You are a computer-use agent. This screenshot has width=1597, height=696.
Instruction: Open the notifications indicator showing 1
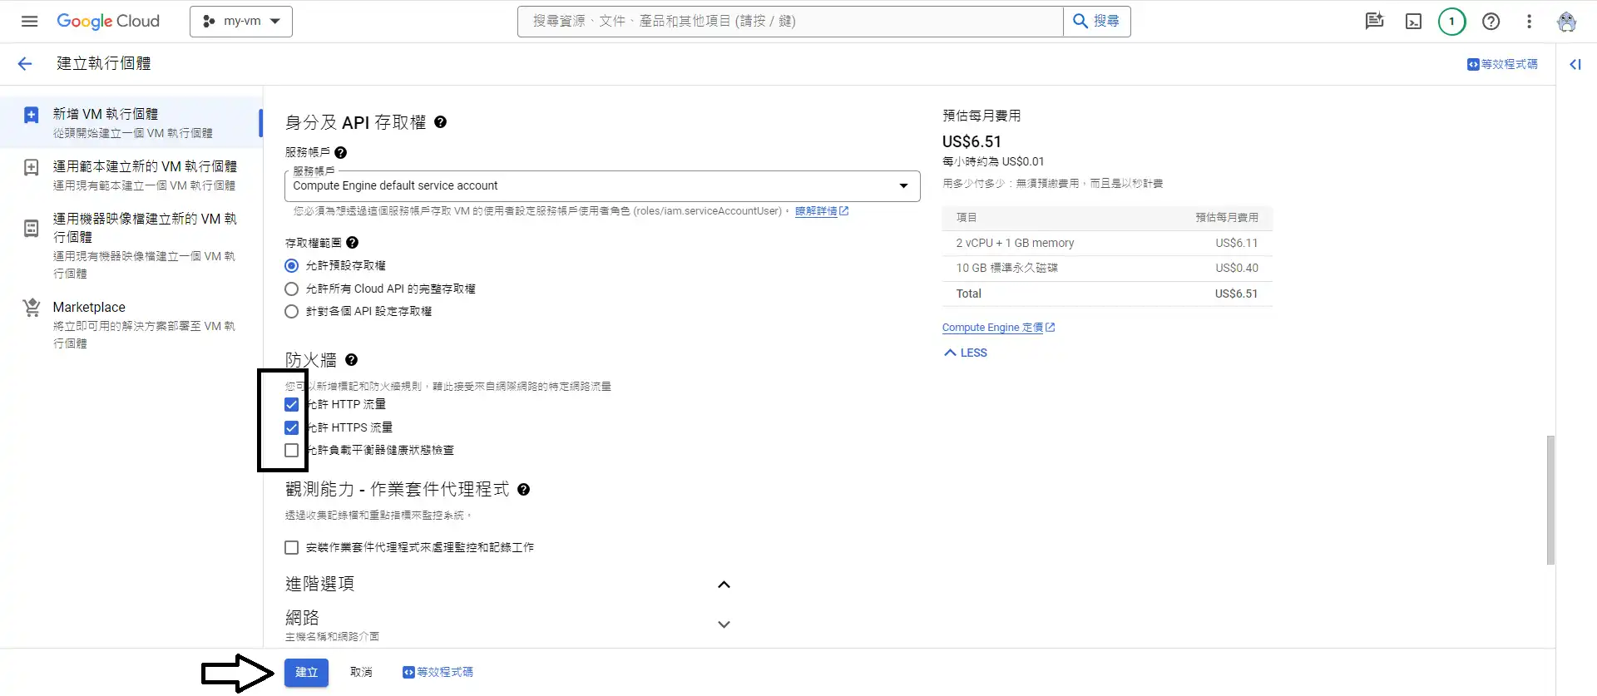1451,22
